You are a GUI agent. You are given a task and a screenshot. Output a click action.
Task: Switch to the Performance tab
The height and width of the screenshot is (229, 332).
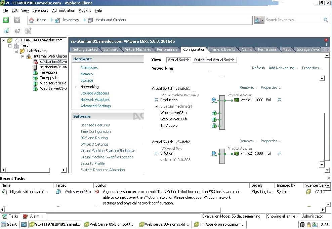[x=167, y=49]
